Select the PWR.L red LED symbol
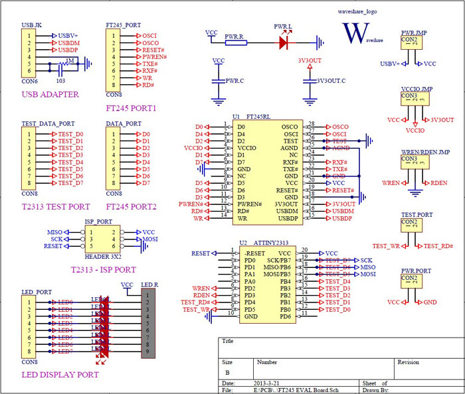 [284, 43]
